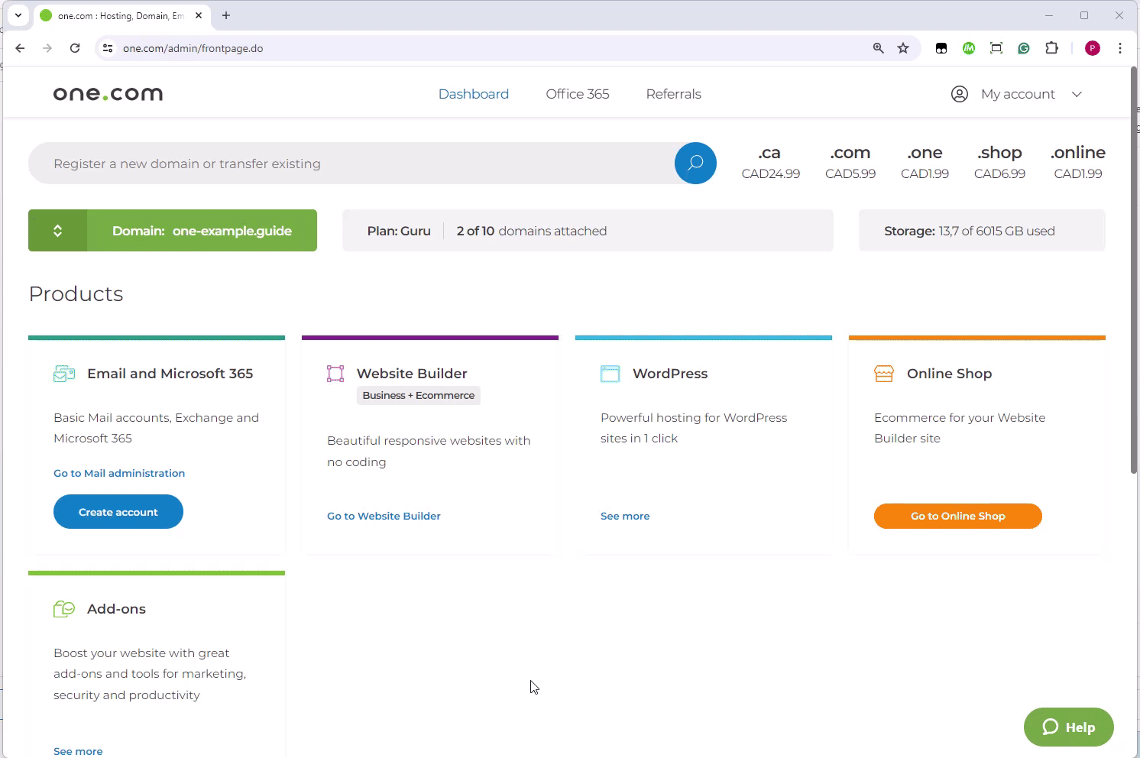Click Go to Mail administration link
Viewport: 1140px width, 758px height.
(119, 473)
